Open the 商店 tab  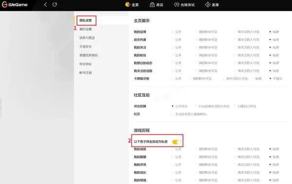point(156,5)
